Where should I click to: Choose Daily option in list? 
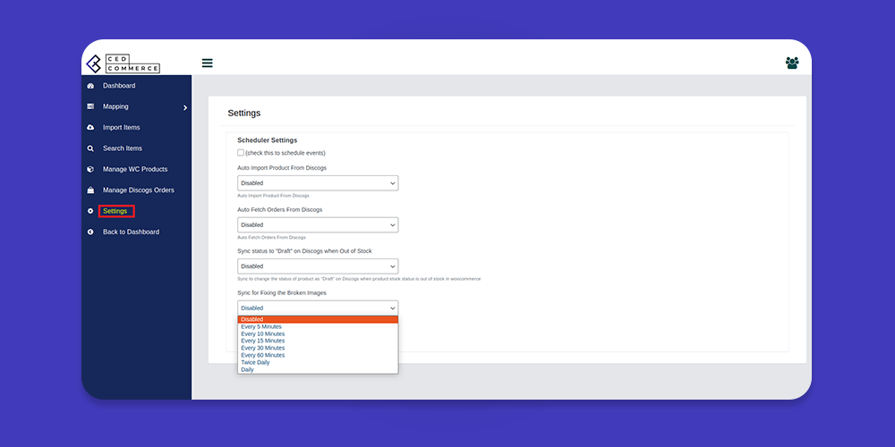tap(318, 369)
